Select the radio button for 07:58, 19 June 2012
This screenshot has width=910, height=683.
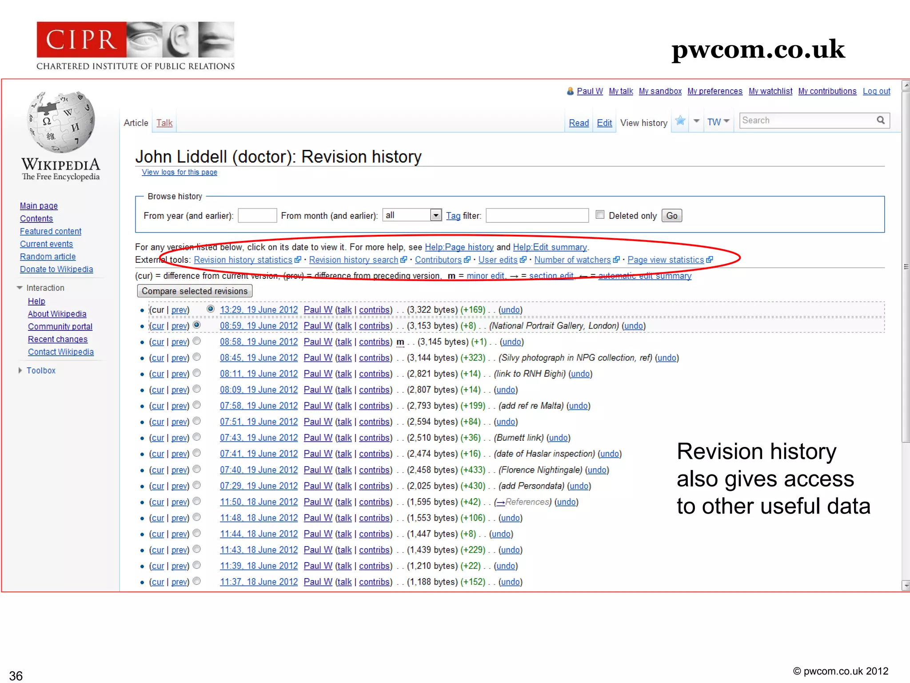[x=197, y=405]
